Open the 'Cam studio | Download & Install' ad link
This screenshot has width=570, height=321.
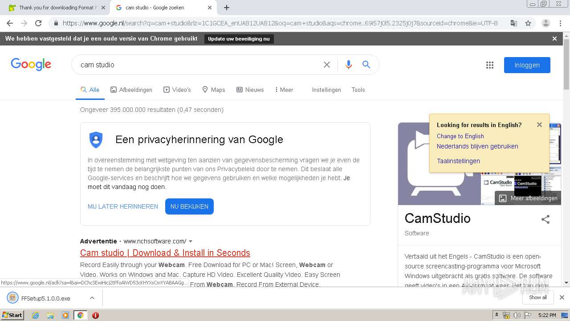click(165, 253)
